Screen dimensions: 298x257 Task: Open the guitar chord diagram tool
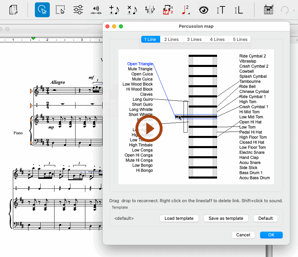click(x=269, y=10)
